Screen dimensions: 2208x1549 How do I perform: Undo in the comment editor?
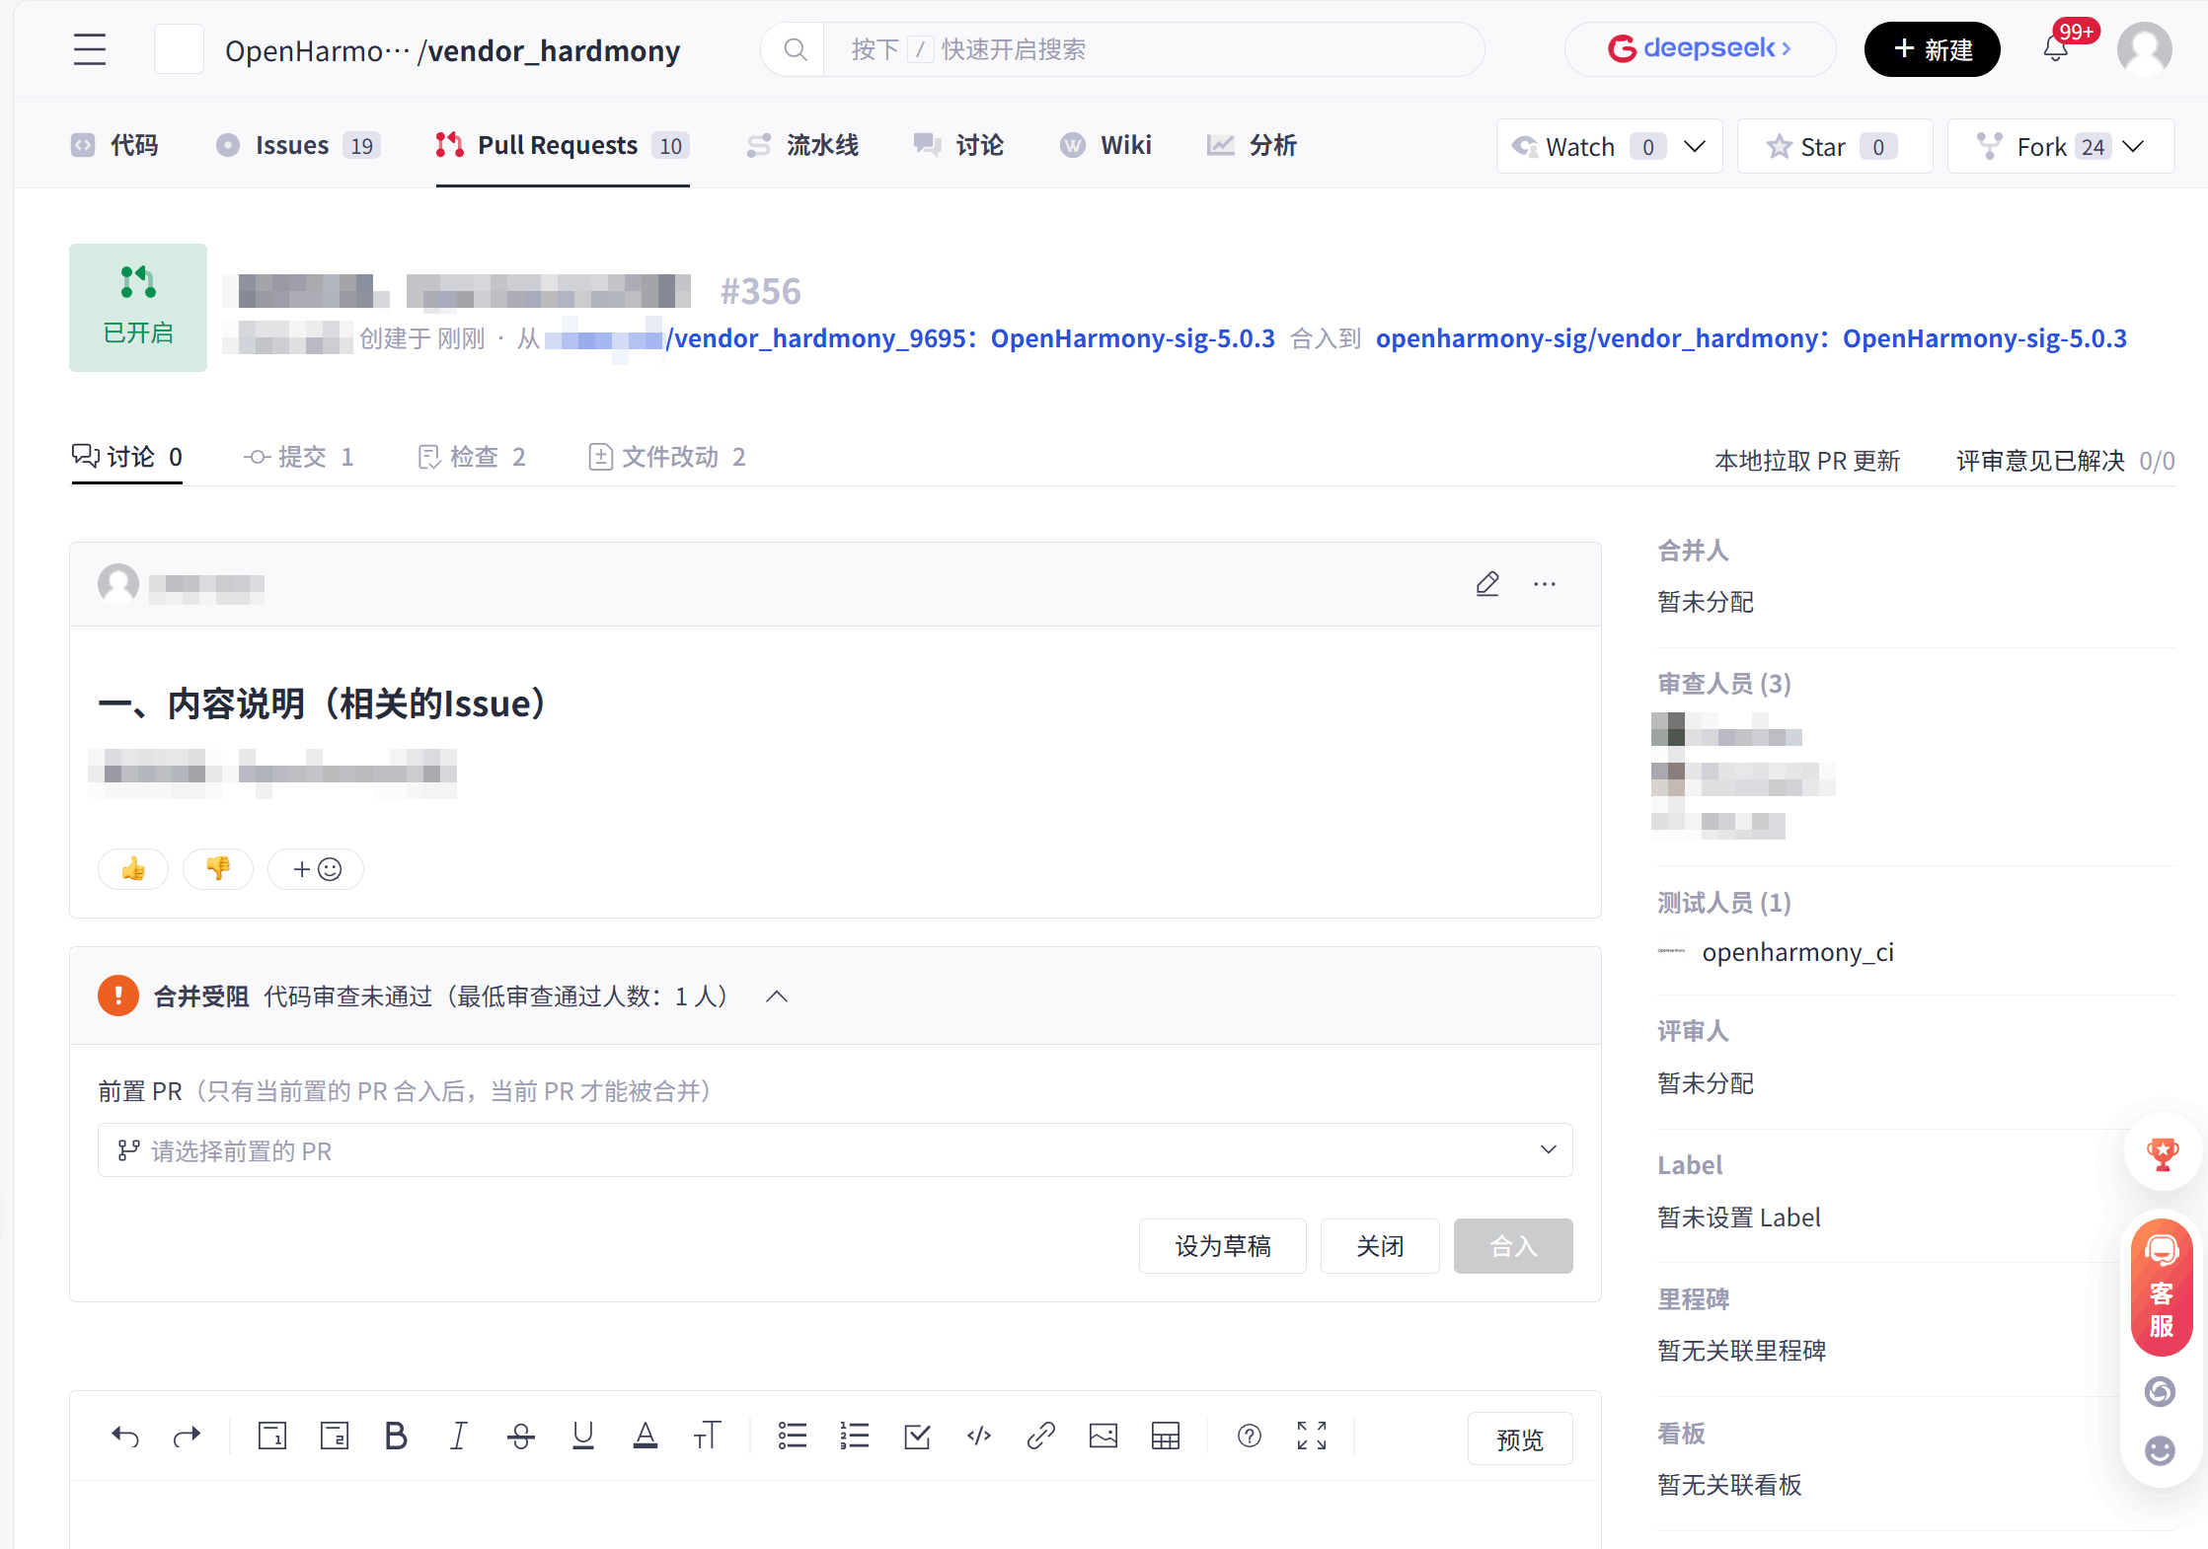pyautogui.click(x=125, y=1437)
